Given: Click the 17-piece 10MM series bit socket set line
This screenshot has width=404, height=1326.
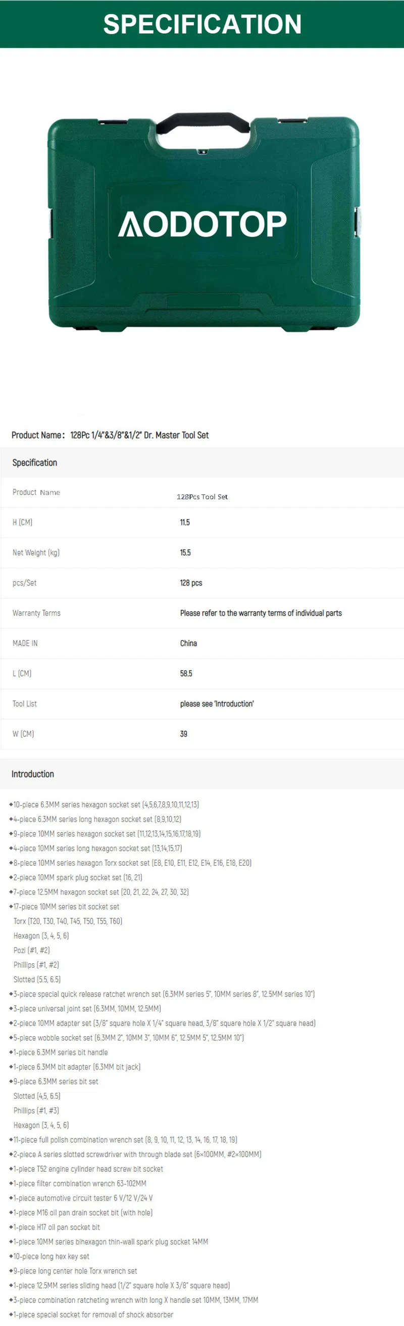Looking at the screenshot, I should coord(64,907).
